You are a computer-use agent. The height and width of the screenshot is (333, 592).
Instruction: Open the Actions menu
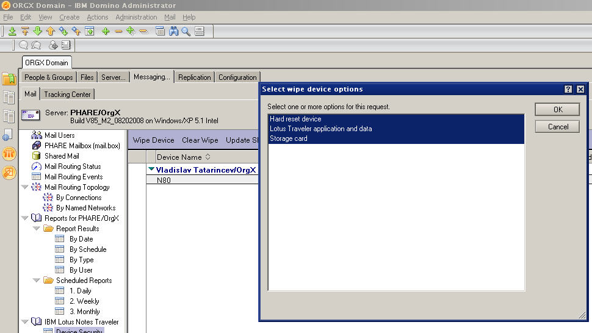tap(98, 17)
